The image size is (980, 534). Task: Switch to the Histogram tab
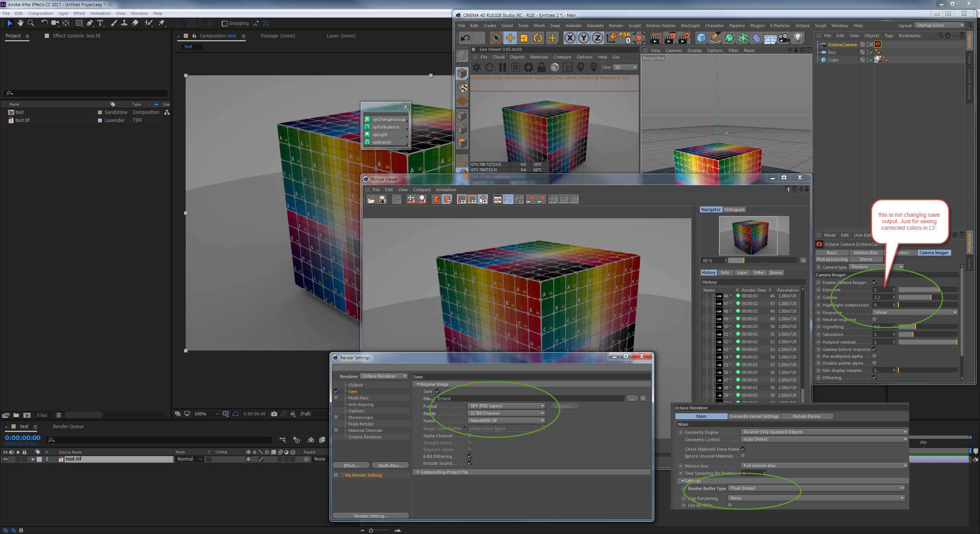734,209
